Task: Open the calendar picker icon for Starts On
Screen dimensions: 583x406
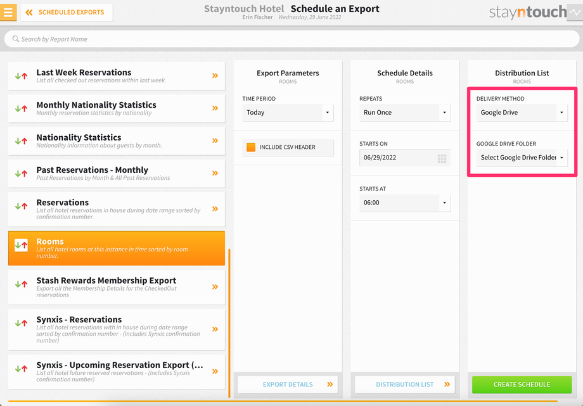Action: coord(442,159)
